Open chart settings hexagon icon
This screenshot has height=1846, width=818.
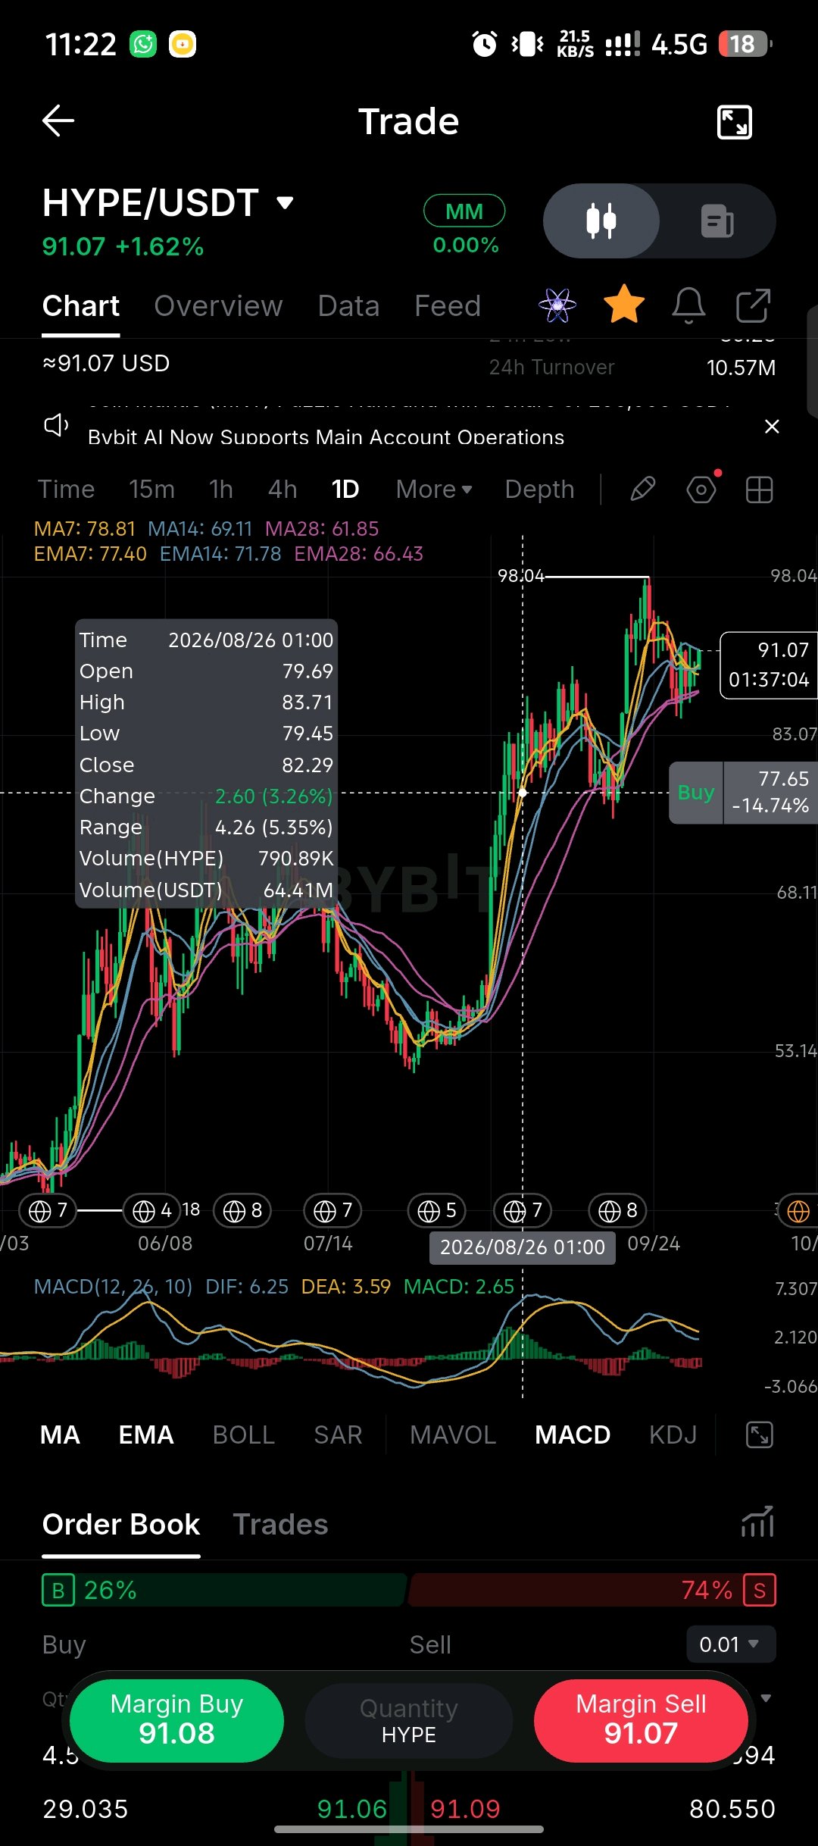tap(701, 490)
